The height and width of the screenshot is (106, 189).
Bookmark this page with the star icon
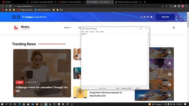pyautogui.click(x=167, y=6)
